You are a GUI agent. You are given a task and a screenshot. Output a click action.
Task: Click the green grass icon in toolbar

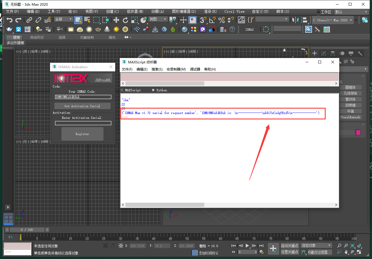click(x=173, y=29)
